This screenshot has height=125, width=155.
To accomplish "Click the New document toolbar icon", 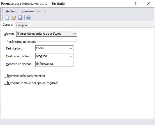I will [x=7, y=18].
